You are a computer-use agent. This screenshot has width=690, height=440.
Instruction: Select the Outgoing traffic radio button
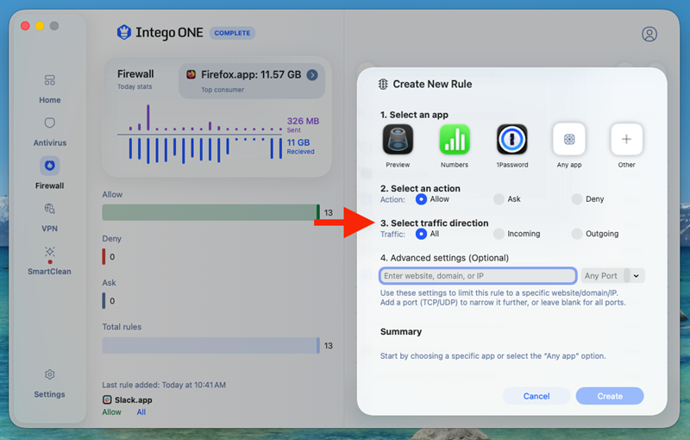click(x=577, y=234)
